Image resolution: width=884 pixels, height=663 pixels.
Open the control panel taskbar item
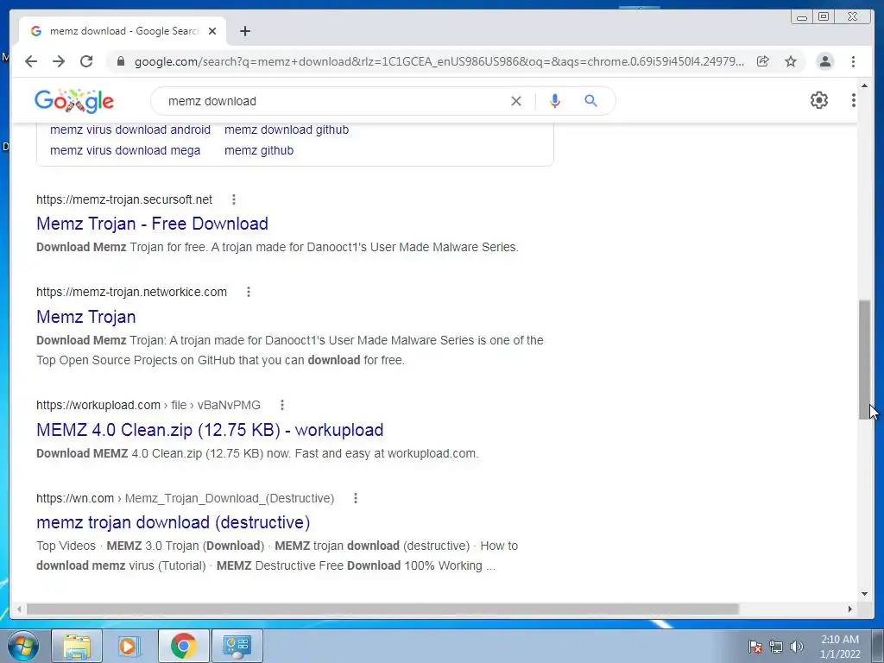(x=237, y=646)
